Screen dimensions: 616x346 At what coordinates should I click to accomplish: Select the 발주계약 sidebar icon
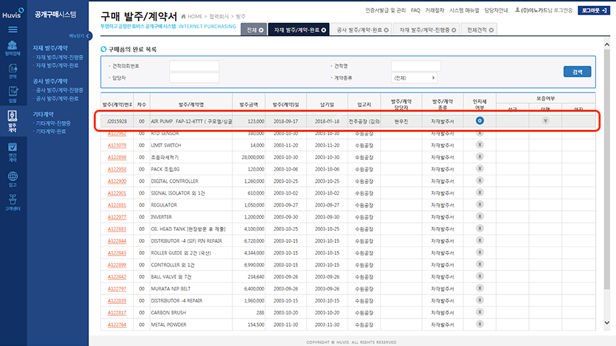[x=13, y=121]
